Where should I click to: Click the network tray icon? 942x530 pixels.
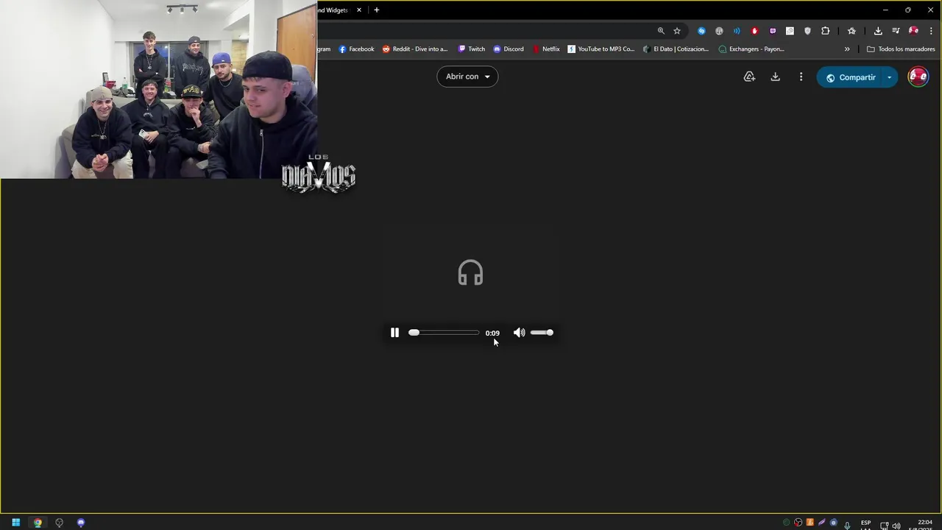885,526
